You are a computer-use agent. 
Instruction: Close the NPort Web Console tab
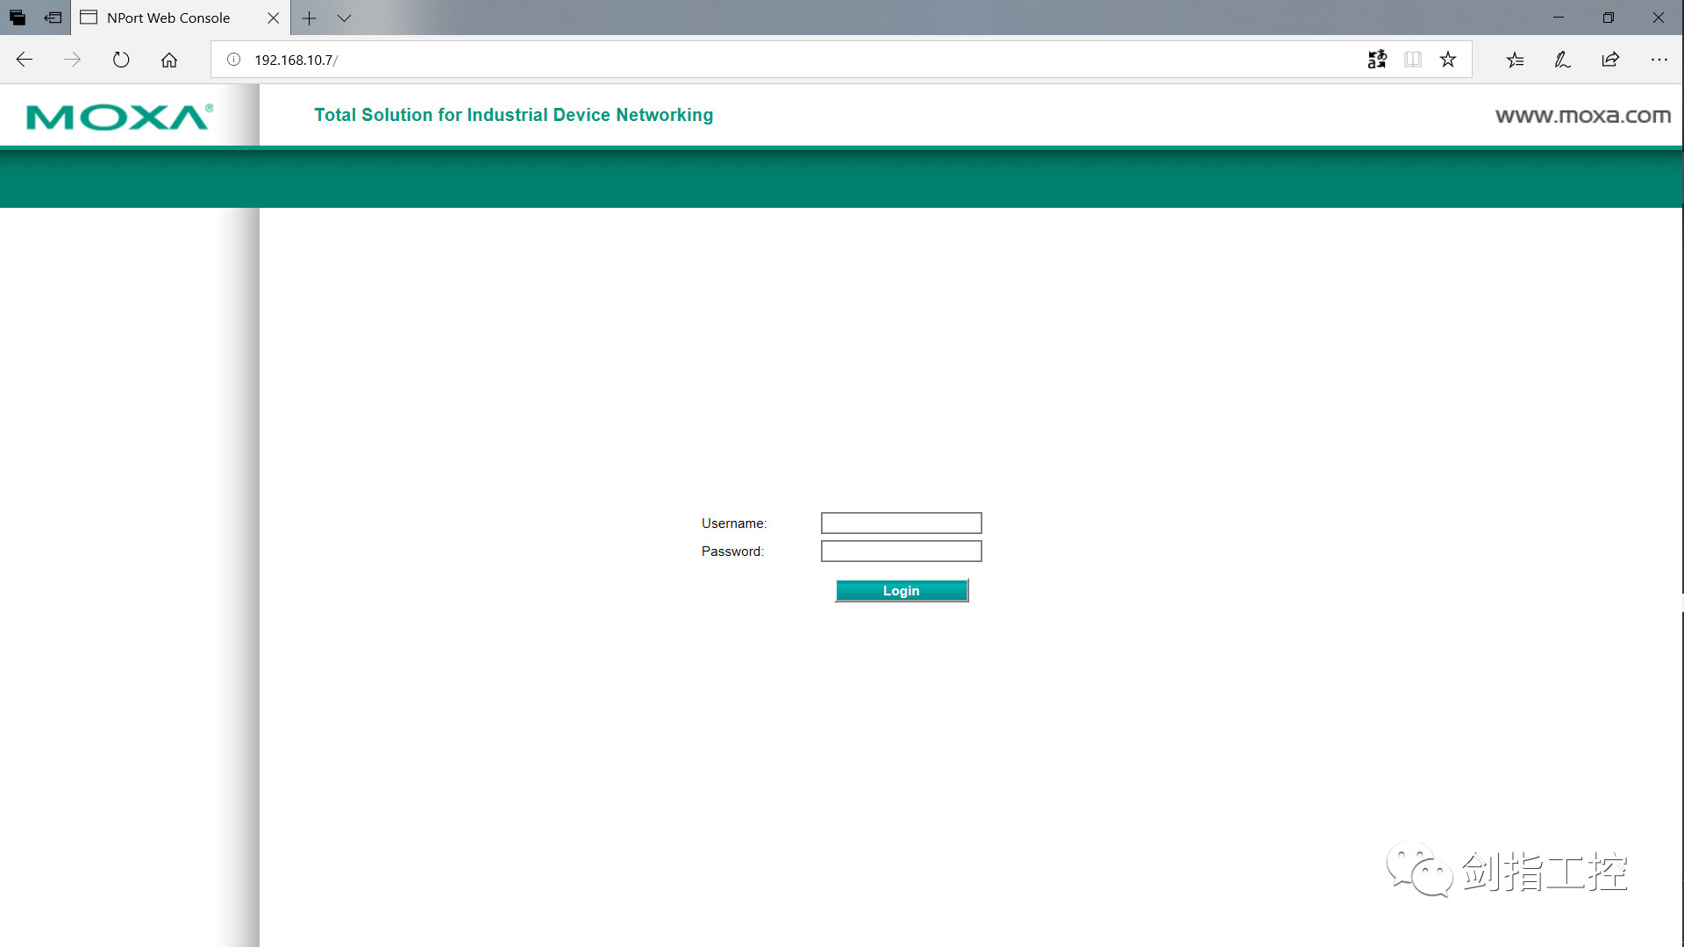point(274,18)
